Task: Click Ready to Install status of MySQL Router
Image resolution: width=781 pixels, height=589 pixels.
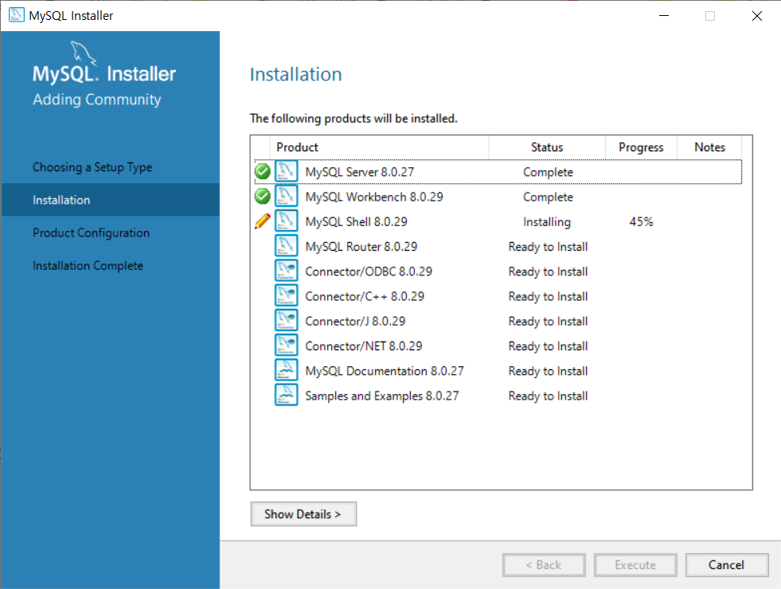Action: pos(548,247)
